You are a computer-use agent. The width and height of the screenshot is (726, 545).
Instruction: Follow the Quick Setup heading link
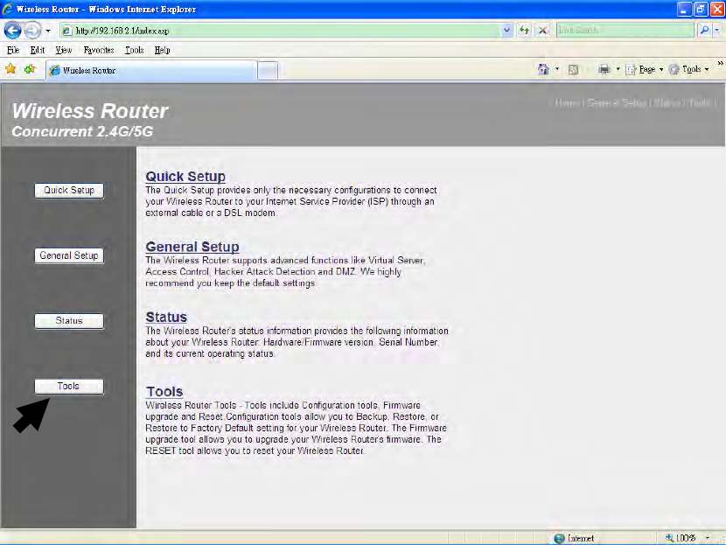point(185,177)
